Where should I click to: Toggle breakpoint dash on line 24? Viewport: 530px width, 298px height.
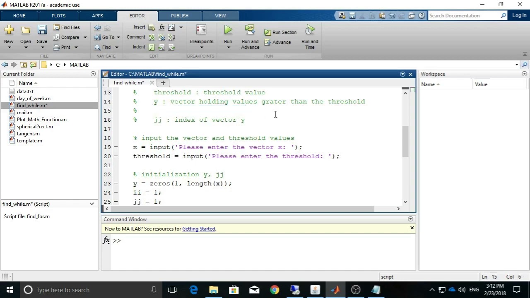[x=116, y=192]
